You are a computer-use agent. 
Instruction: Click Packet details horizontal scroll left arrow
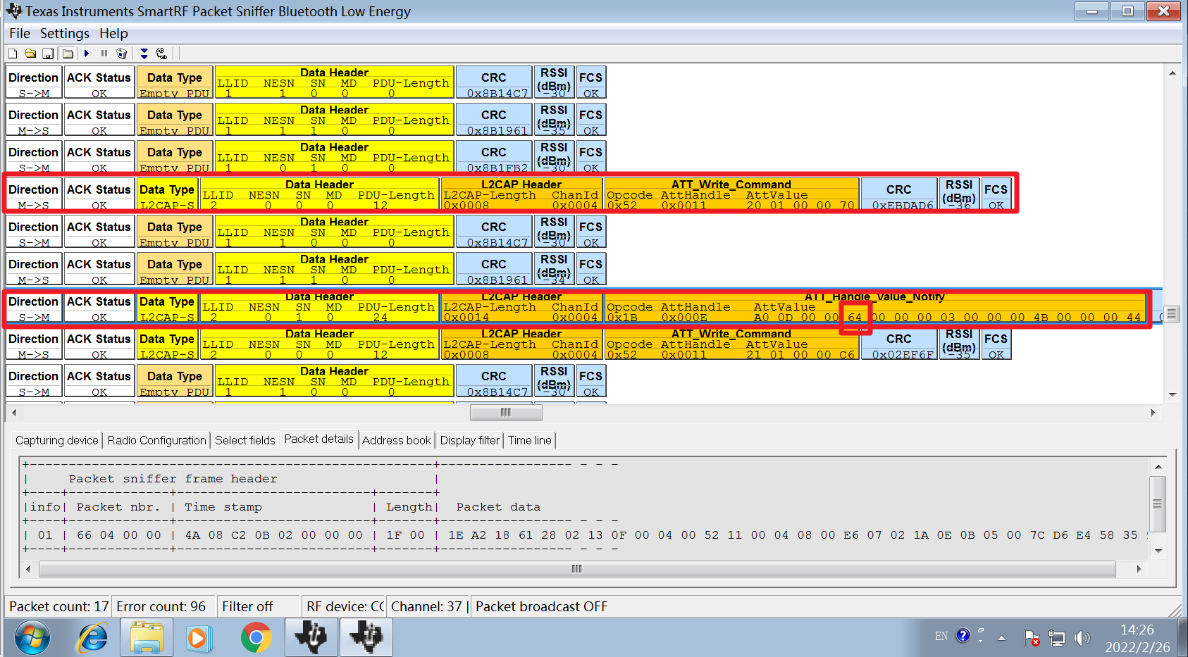(x=28, y=568)
